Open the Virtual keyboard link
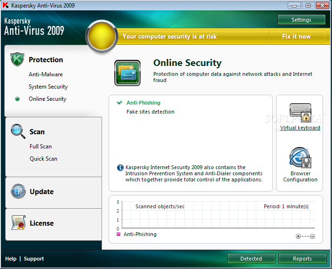Image resolution: width=332 pixels, height=269 pixels. [x=300, y=128]
